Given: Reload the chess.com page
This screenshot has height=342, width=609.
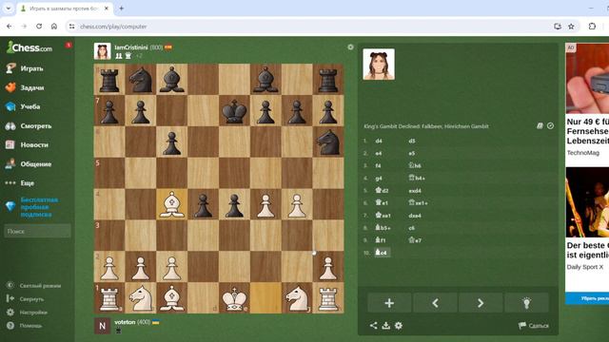Looking at the screenshot, I should tap(39, 27).
